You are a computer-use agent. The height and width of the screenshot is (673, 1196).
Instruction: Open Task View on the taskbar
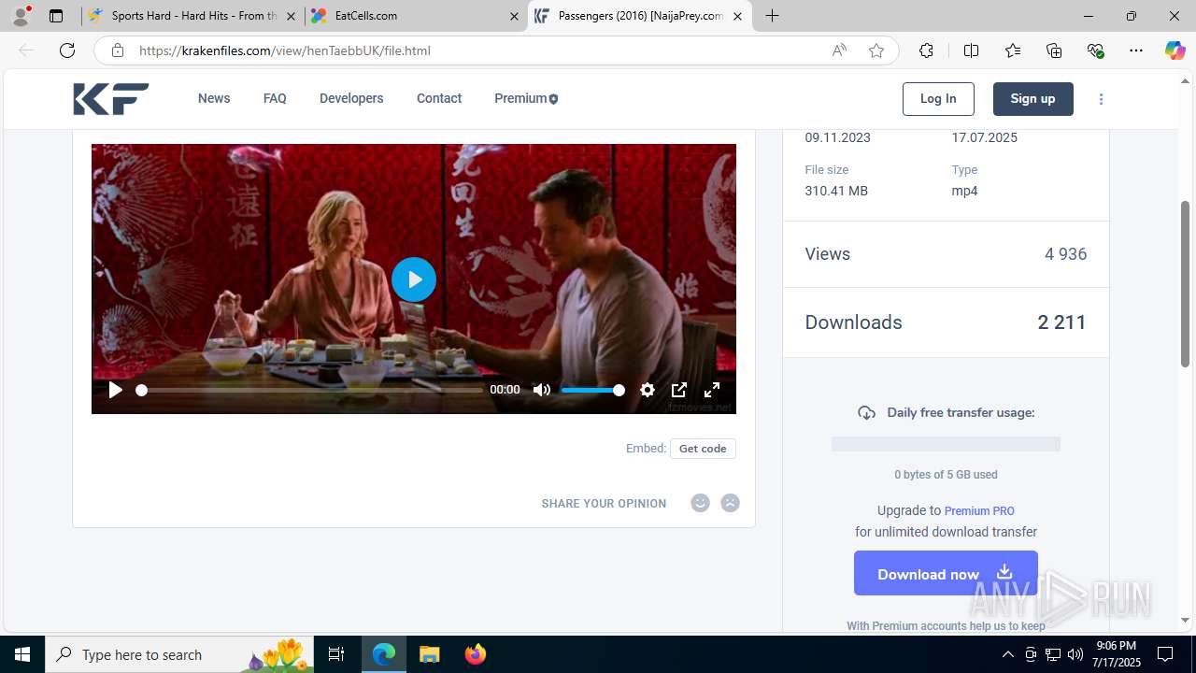[x=336, y=654]
